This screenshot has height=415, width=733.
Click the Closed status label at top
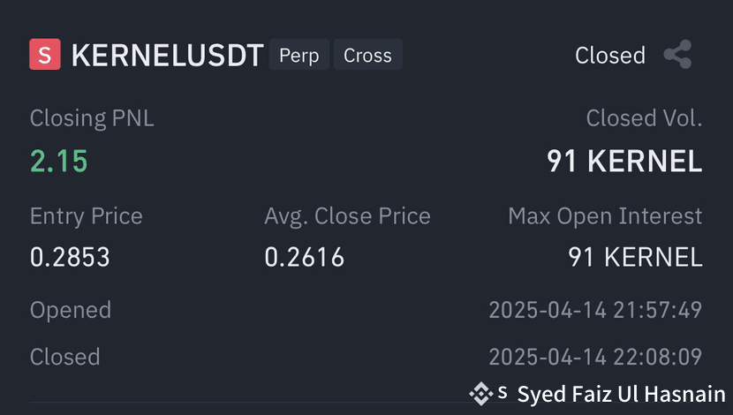(x=610, y=55)
